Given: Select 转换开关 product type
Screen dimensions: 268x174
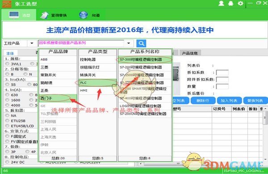Looking at the screenshot, I should pyautogui.click(x=97, y=75).
